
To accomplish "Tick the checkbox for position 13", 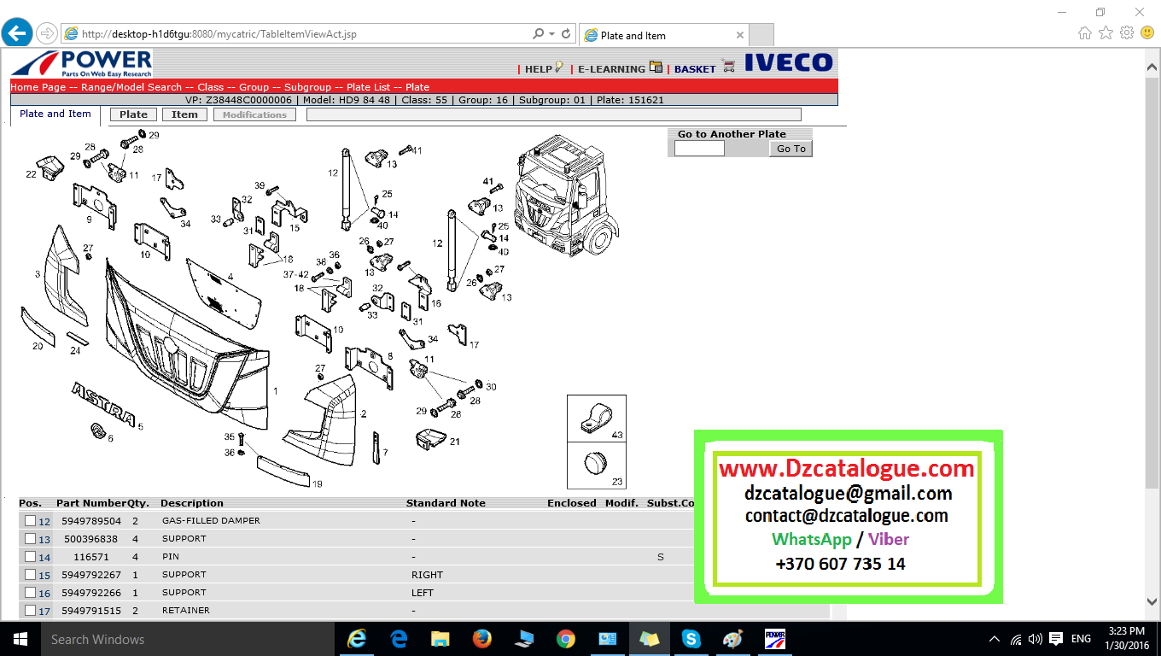I will tap(30, 538).
